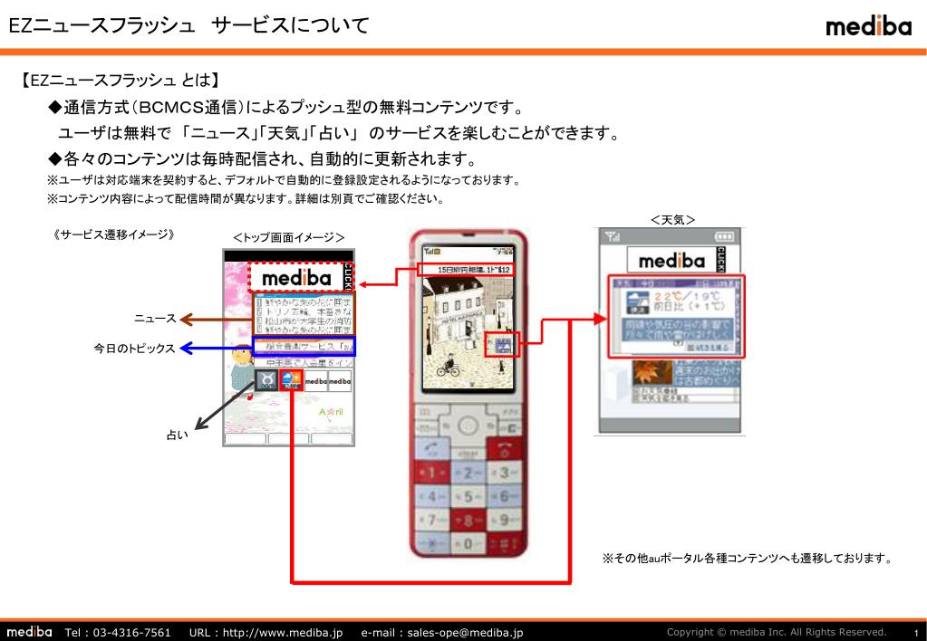The width and height of the screenshot is (927, 641).
Task: Click the ニュース label
Action: (x=155, y=319)
